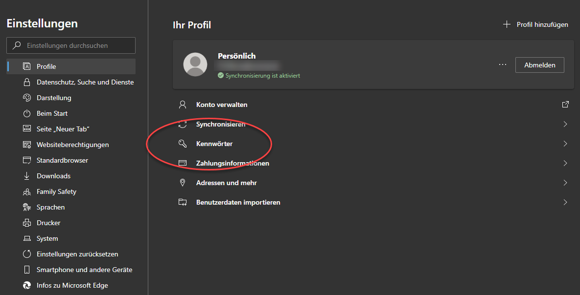Expand the Benutzerdaten importieren chevron
580x295 pixels.
565,202
